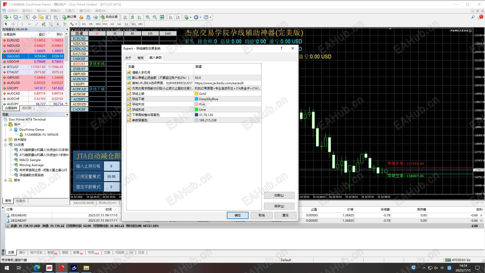This screenshot has width=485, height=273.
Task: Select the vertical line drawing tool
Action: (x=22, y=24)
